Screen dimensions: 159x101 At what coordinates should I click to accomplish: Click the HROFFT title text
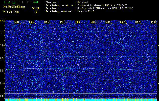click(x=16, y=2)
